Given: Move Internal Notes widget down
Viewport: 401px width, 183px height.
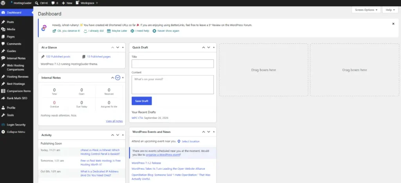Looking at the screenshot, I should (117, 77).
